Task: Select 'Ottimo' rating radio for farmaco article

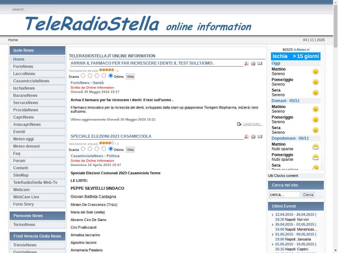Action: click(111, 76)
